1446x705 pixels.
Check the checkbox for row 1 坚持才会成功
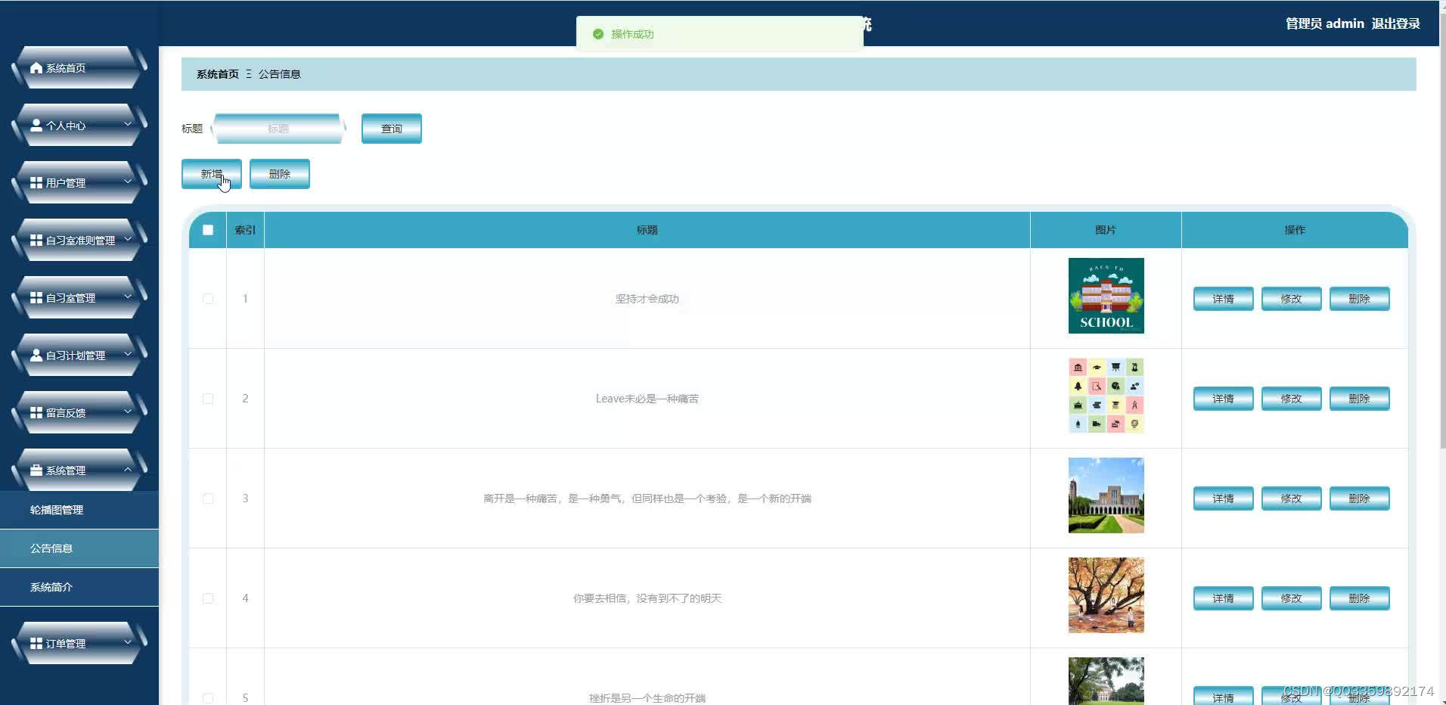pyautogui.click(x=208, y=299)
